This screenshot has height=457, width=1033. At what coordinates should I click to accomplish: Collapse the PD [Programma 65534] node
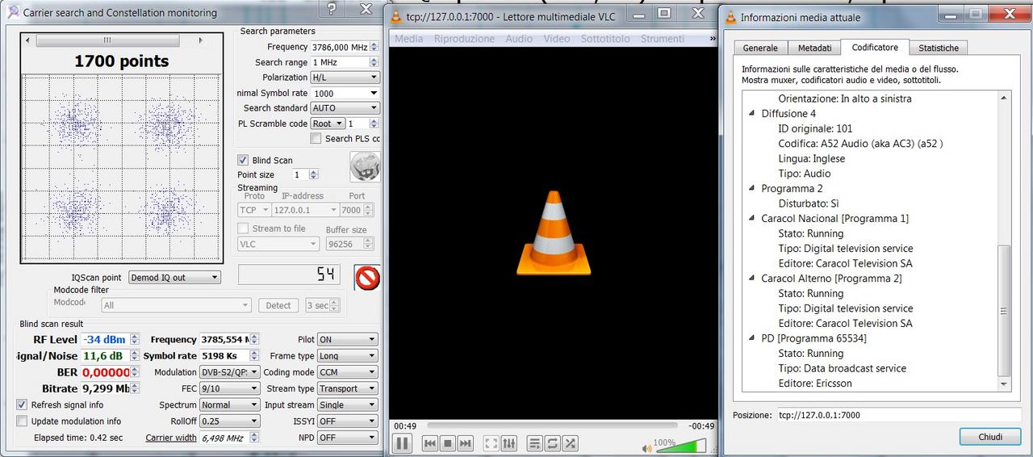(752, 338)
